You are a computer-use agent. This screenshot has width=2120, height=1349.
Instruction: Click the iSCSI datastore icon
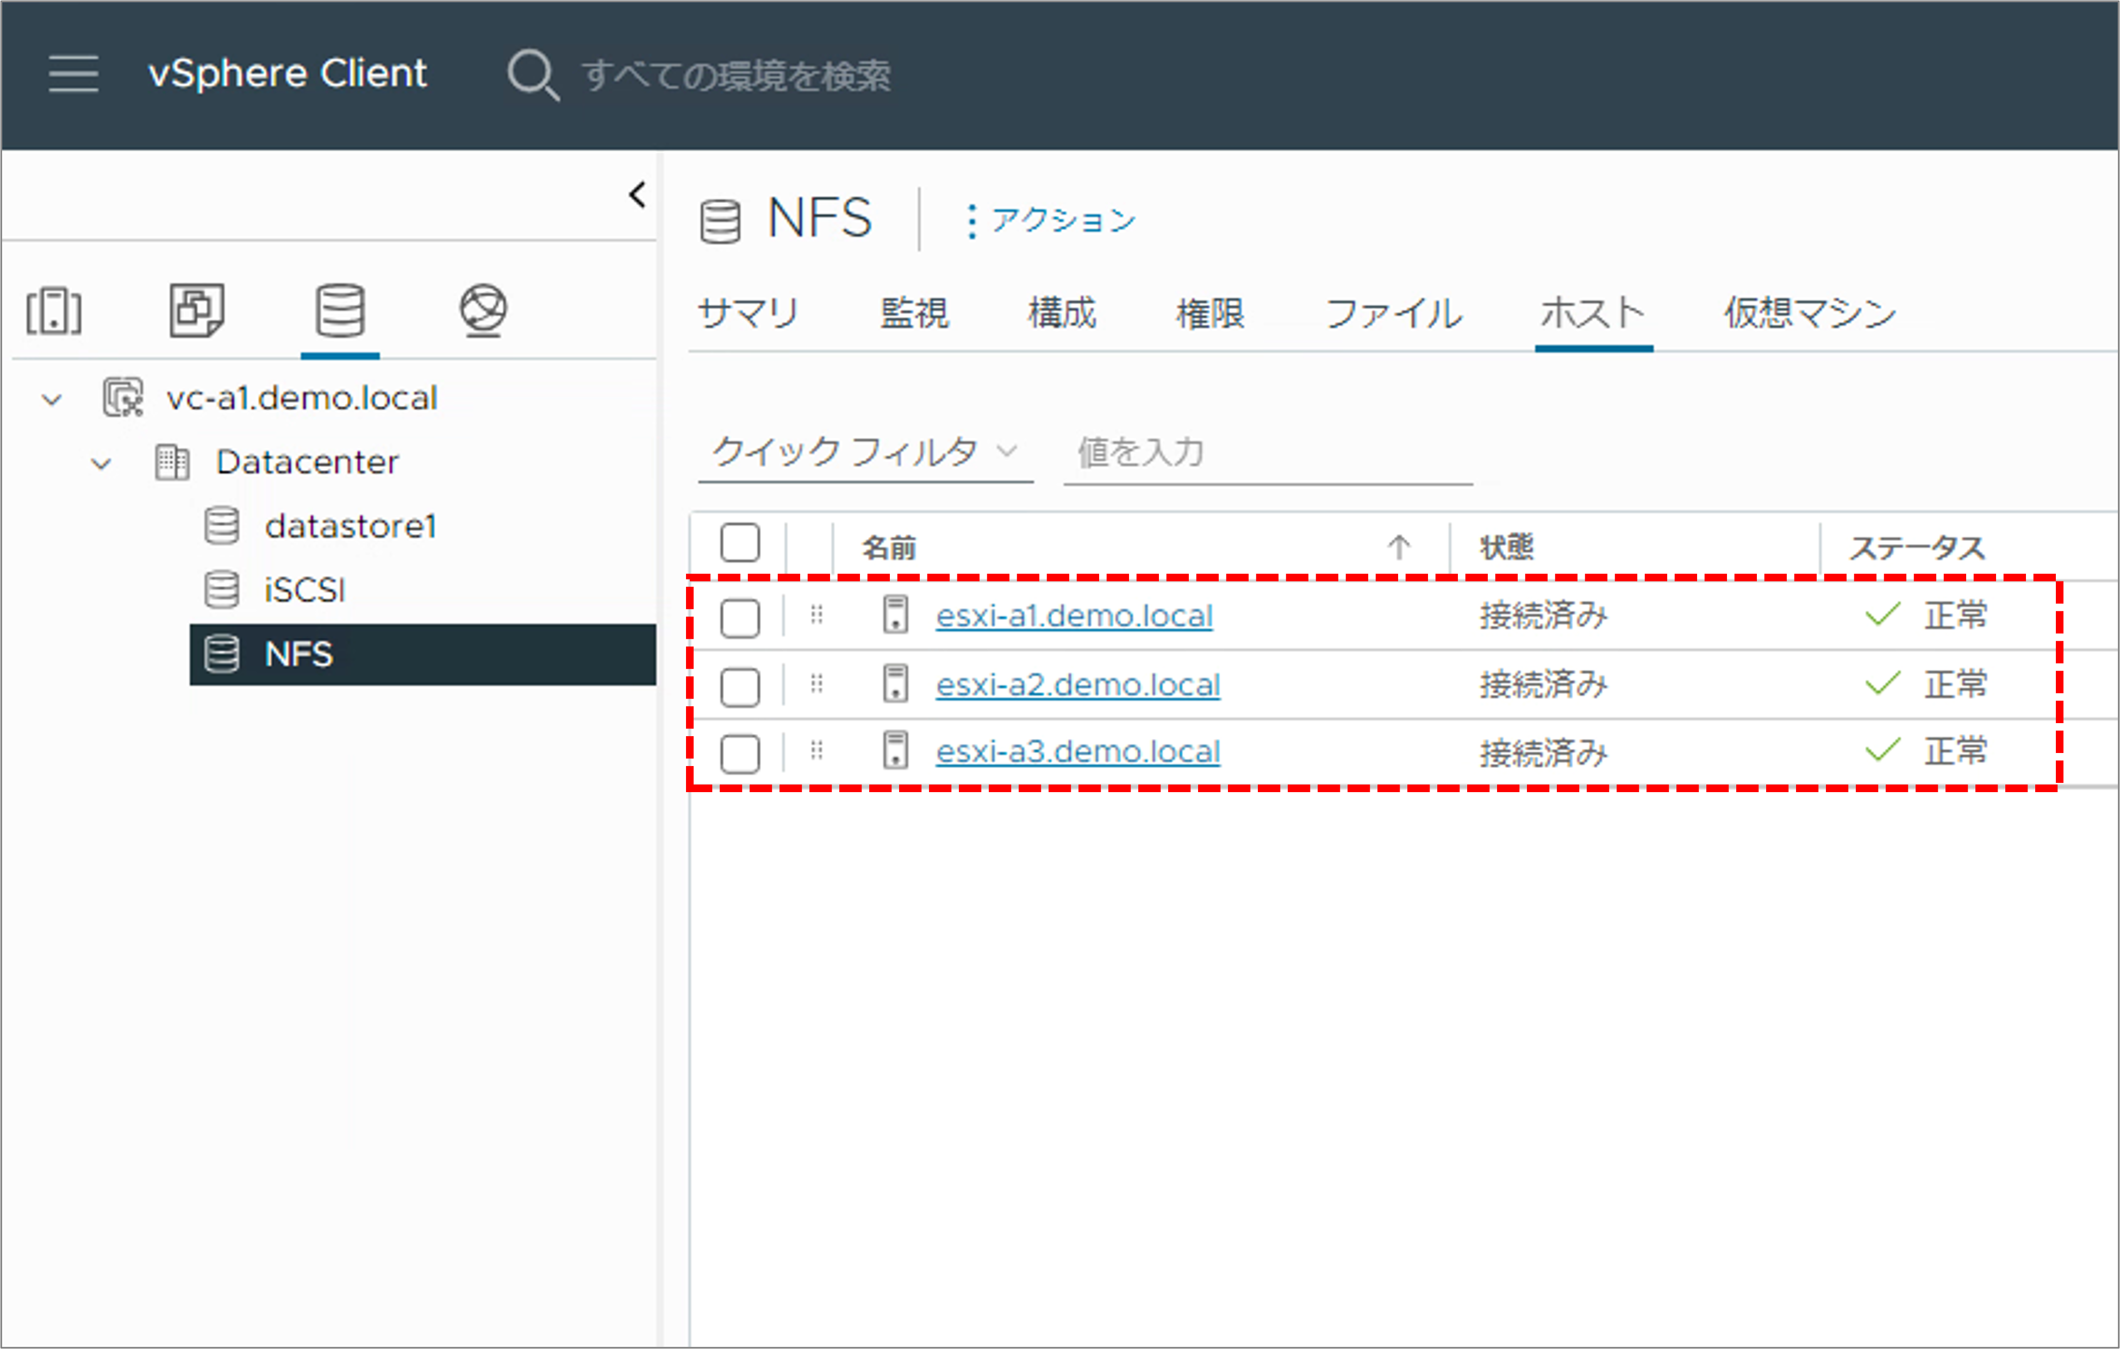(221, 589)
